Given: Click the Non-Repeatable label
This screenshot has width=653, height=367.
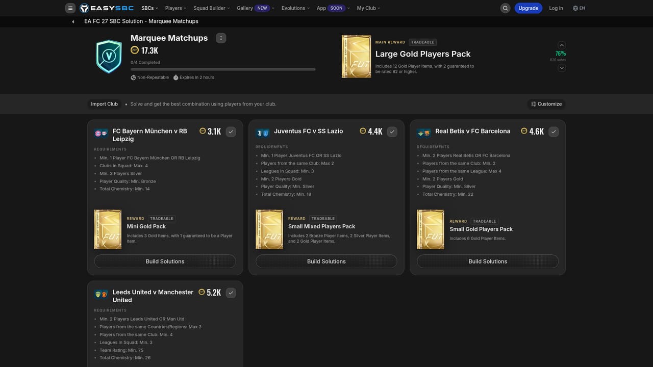Looking at the screenshot, I should [x=149, y=77].
